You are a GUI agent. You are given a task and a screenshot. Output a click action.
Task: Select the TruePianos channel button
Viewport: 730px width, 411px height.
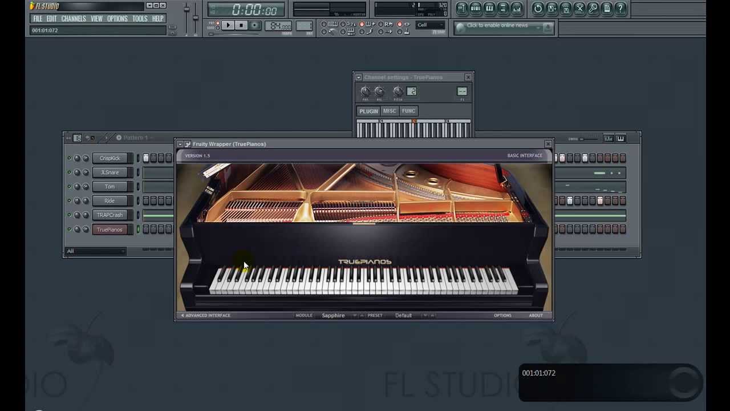pyautogui.click(x=109, y=229)
